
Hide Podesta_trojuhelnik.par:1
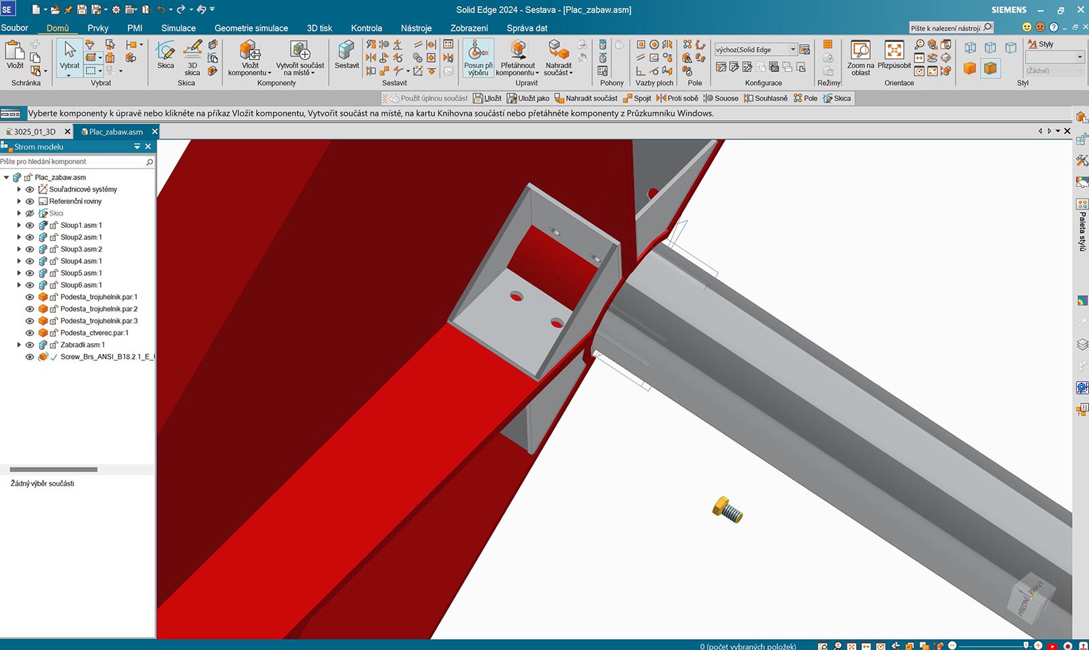tap(30, 297)
